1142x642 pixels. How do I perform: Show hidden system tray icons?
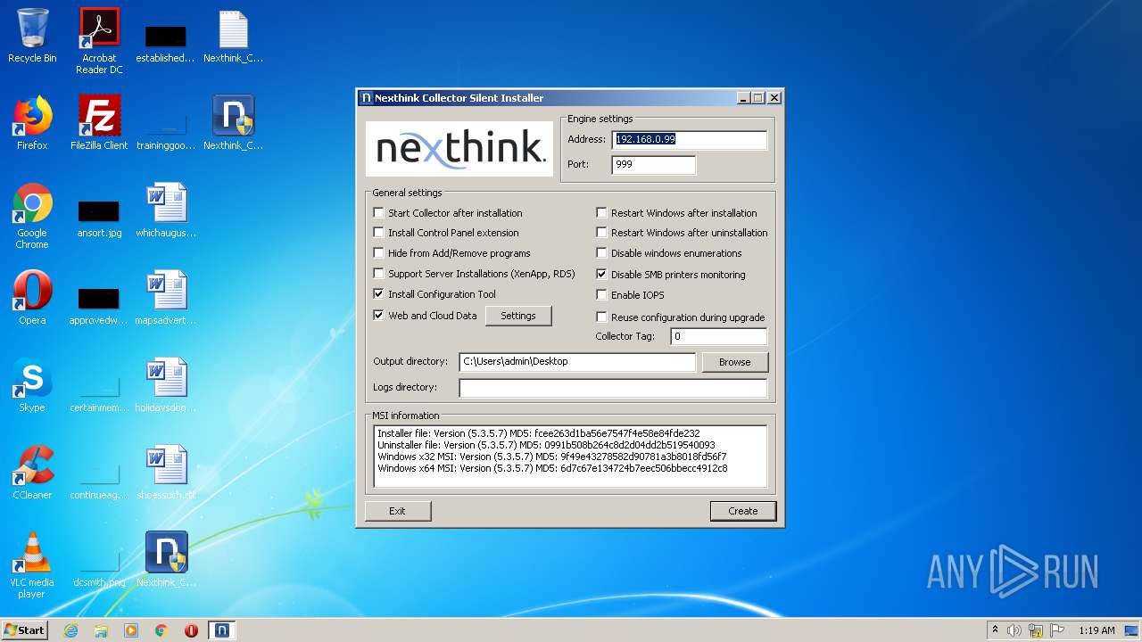995,630
